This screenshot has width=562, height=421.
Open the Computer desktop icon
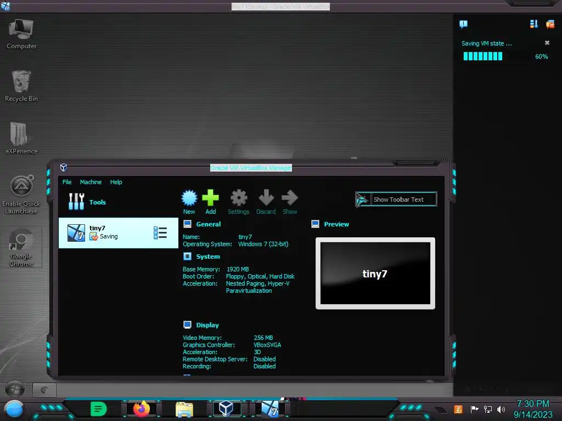tap(21, 34)
